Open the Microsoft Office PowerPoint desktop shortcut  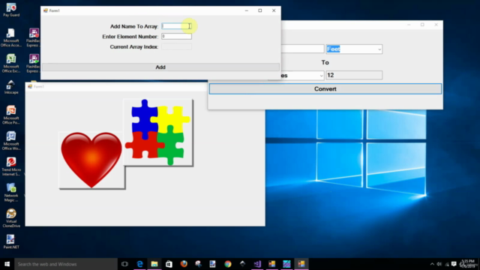(x=11, y=115)
